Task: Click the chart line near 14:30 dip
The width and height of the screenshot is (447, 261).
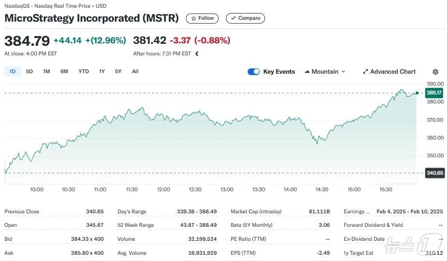Action: tap(317, 143)
